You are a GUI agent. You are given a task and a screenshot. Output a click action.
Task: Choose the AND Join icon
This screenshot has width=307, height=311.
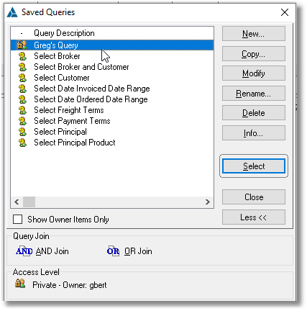click(x=24, y=251)
